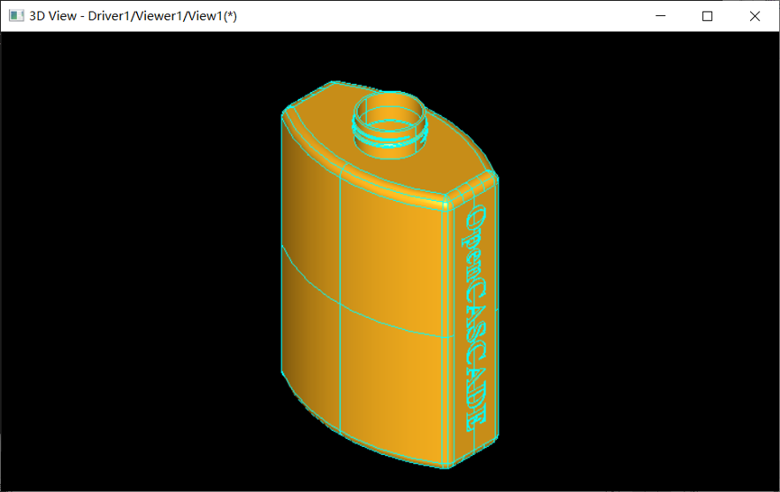Click the OpenCASCADE text on bottle side
Viewport: 780px width, 492px height.
pyautogui.click(x=475, y=318)
